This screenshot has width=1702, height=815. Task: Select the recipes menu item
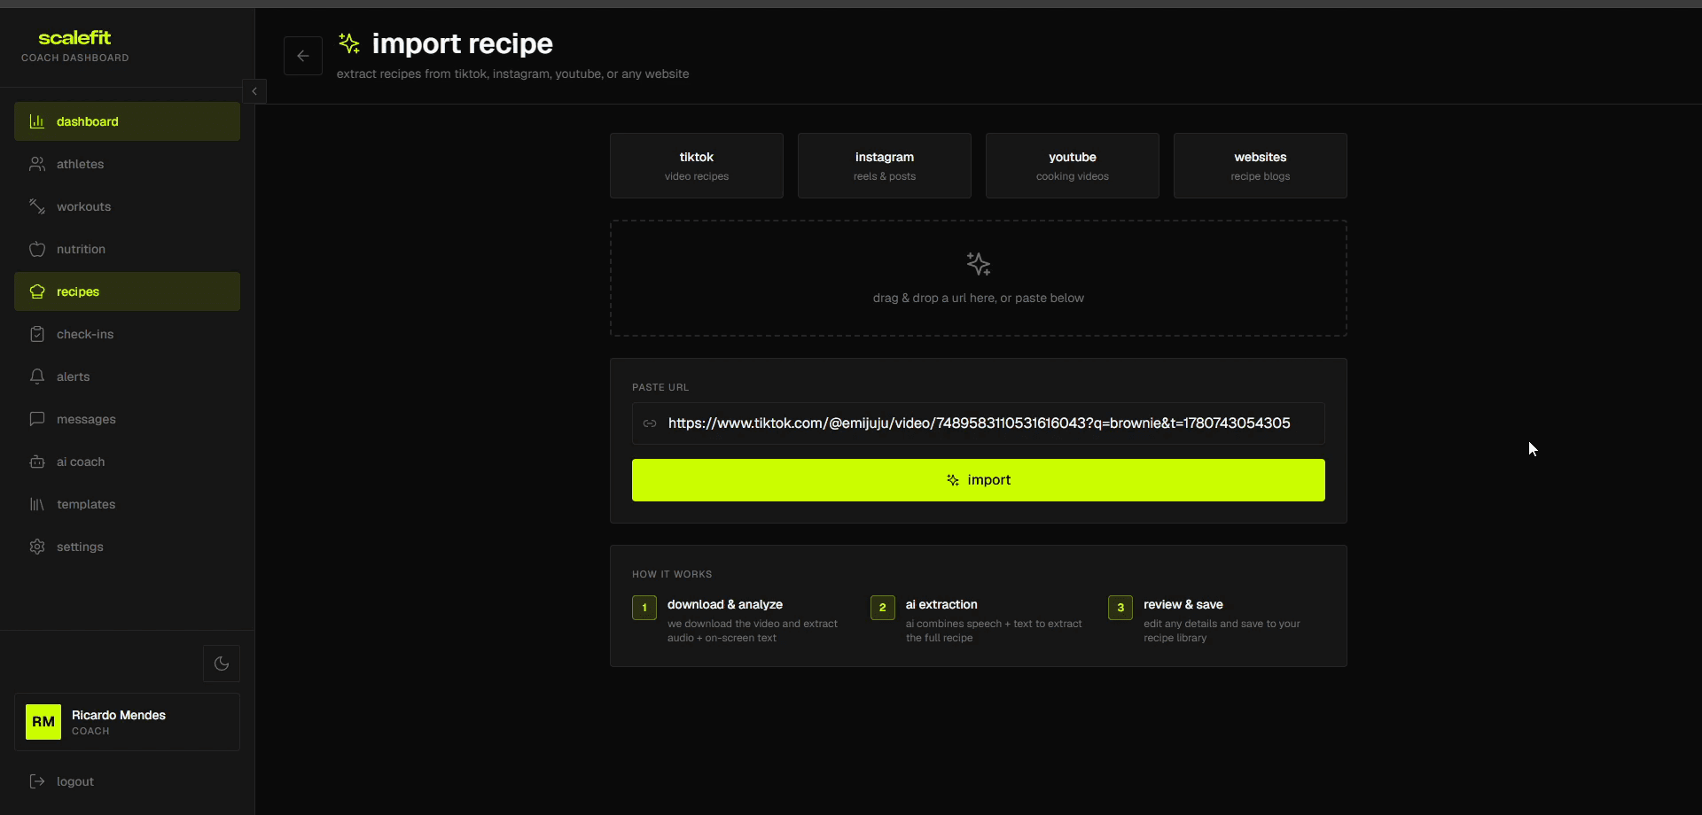coord(127,291)
